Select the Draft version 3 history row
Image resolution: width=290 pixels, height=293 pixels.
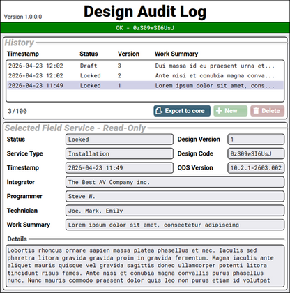(x=145, y=66)
